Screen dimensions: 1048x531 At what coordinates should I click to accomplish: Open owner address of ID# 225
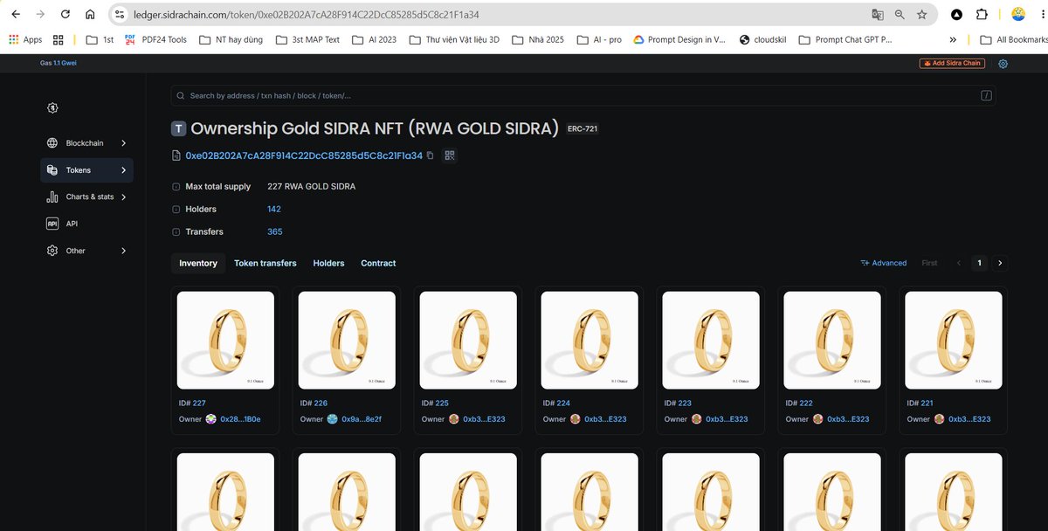tap(483, 419)
